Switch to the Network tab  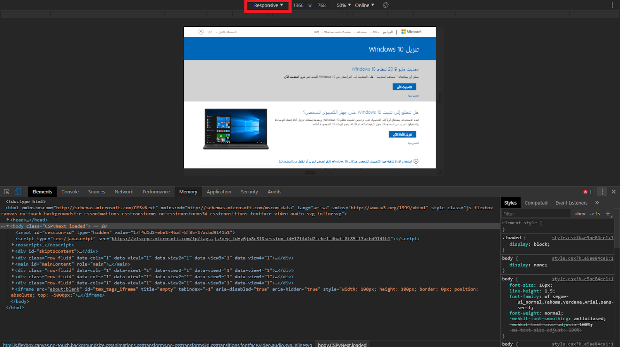pyautogui.click(x=124, y=191)
